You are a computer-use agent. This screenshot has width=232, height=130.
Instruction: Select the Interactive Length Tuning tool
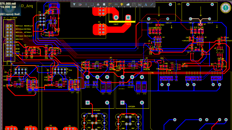pyautogui.click(x=116, y=4)
